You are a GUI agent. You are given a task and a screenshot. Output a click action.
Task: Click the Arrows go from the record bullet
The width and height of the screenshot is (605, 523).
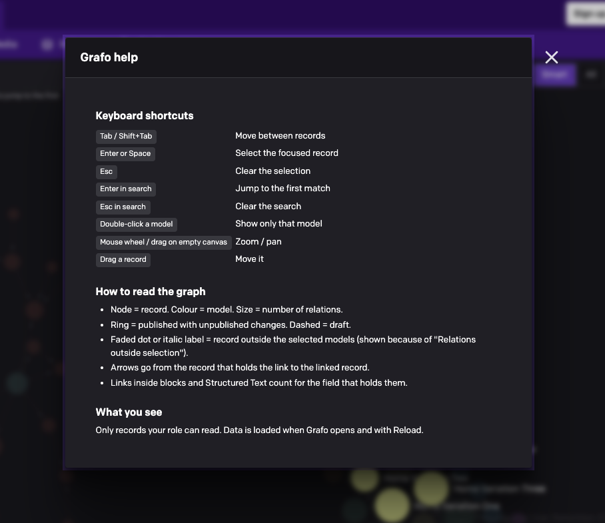[240, 368]
